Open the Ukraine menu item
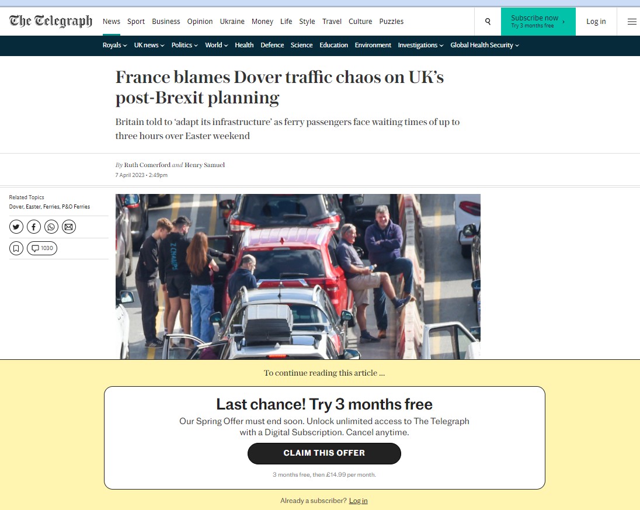 [x=232, y=21]
